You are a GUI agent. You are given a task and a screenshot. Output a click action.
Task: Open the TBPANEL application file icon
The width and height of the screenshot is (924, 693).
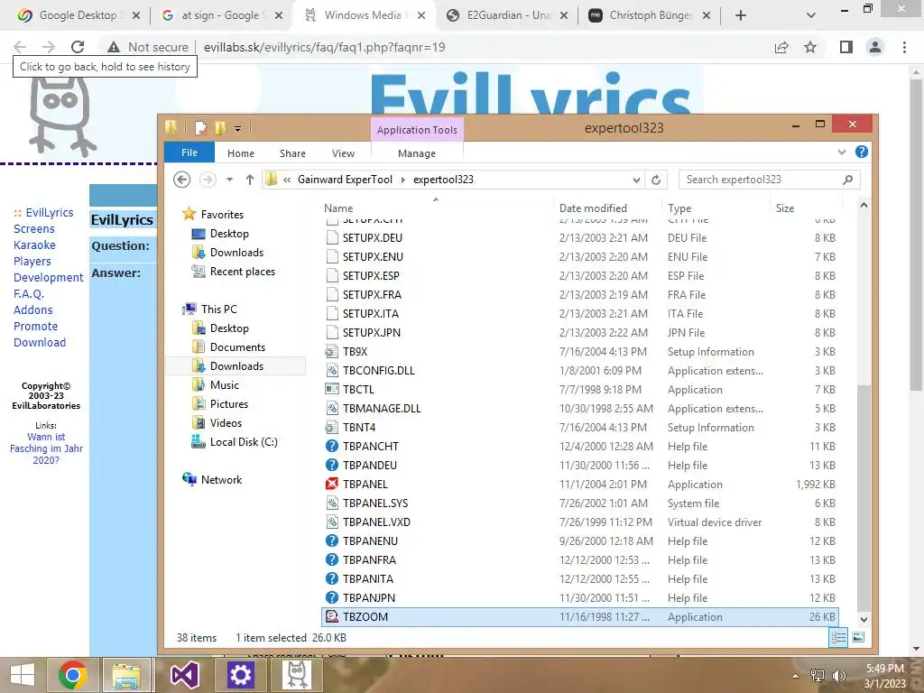tap(332, 484)
